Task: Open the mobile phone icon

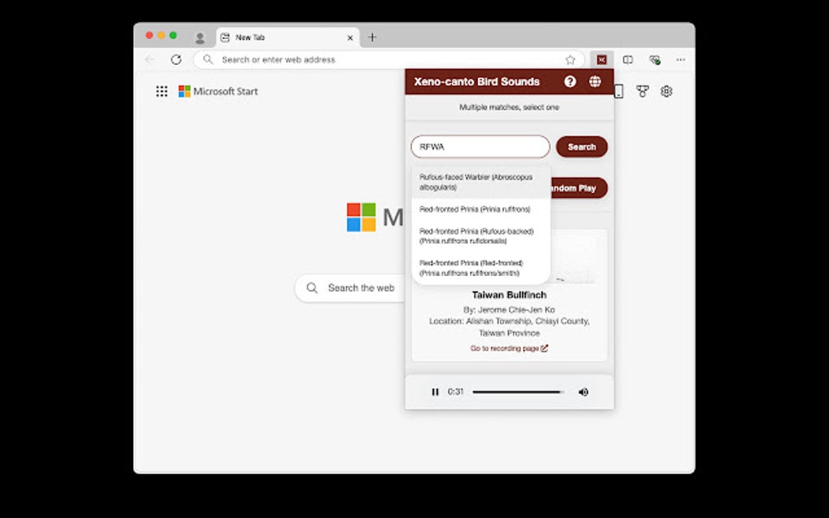Action: [619, 92]
